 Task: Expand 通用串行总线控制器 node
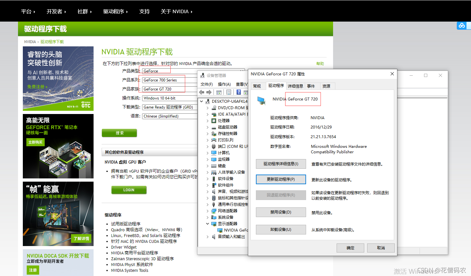pyautogui.click(x=207, y=204)
